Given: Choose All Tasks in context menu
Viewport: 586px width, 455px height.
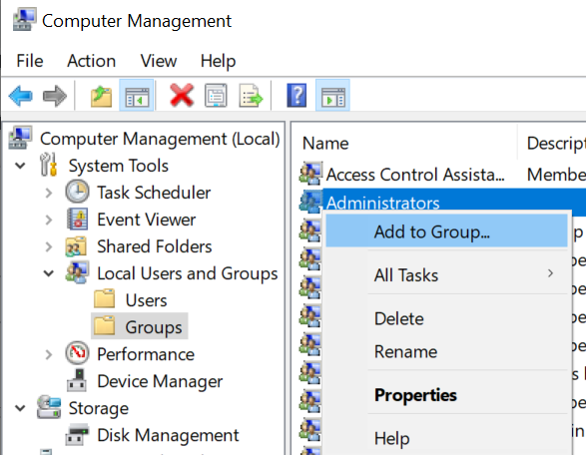Looking at the screenshot, I should 446,275.
